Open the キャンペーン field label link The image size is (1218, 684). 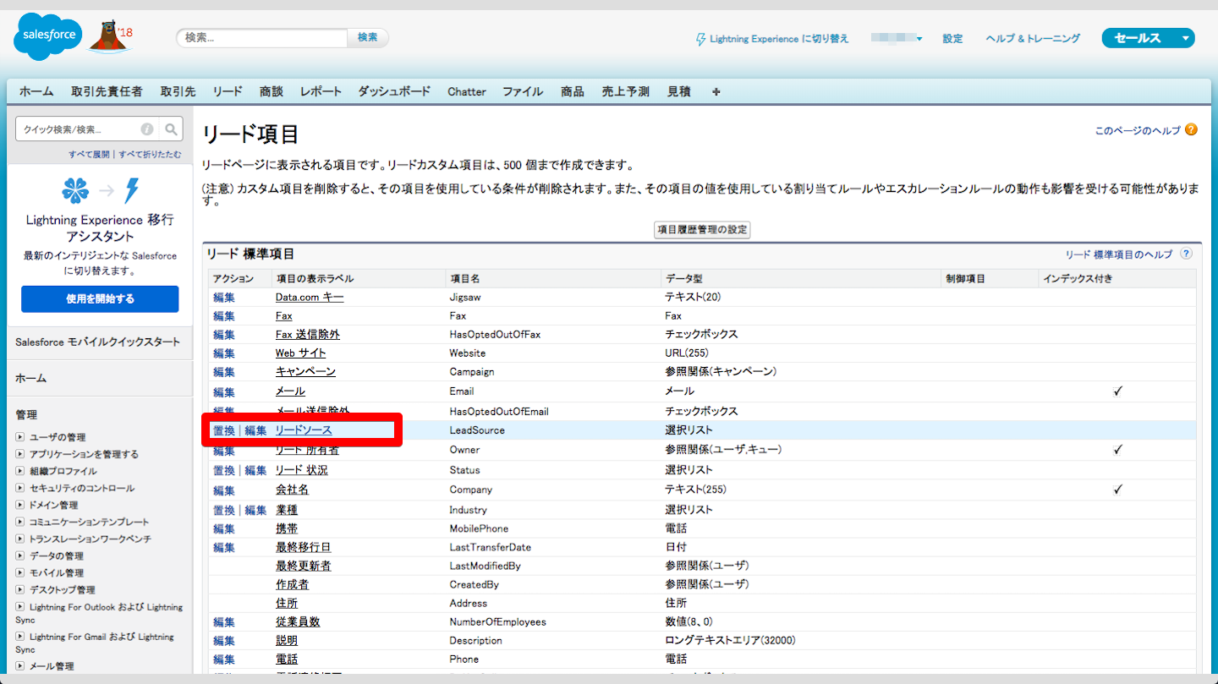(x=305, y=371)
